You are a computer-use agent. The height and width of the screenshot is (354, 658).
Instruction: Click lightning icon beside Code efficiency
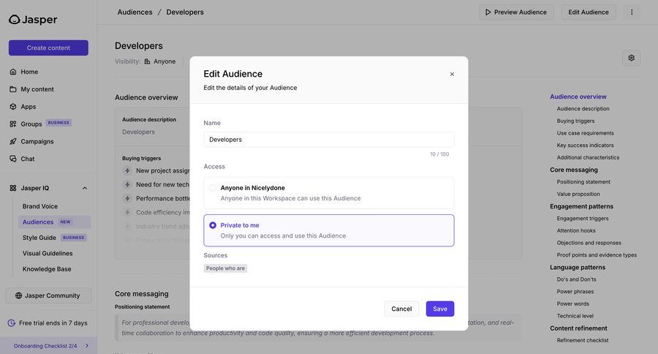(127, 213)
